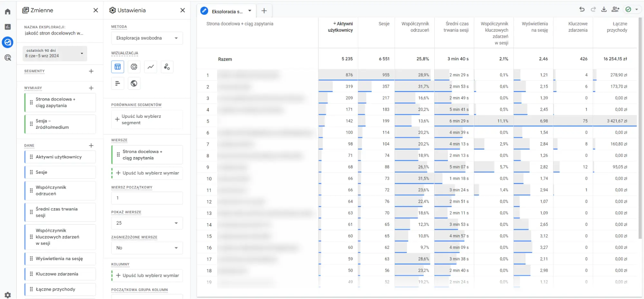Click Upuść lub wybierz wymiar under Wiersze
This screenshot has height=299, width=644.
147,173
